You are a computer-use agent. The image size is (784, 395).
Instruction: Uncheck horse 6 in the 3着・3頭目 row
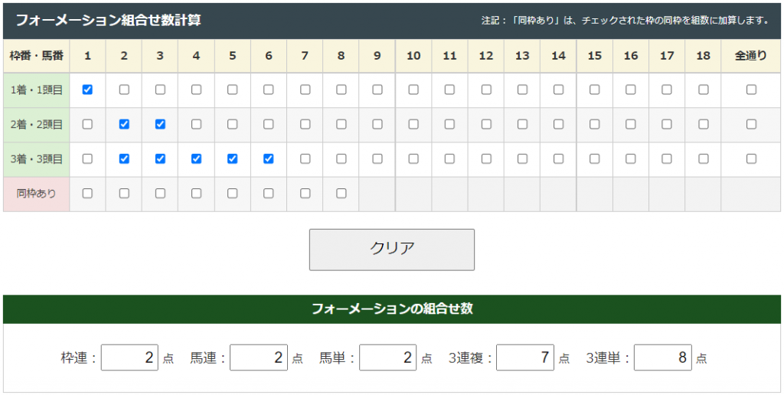click(x=269, y=158)
